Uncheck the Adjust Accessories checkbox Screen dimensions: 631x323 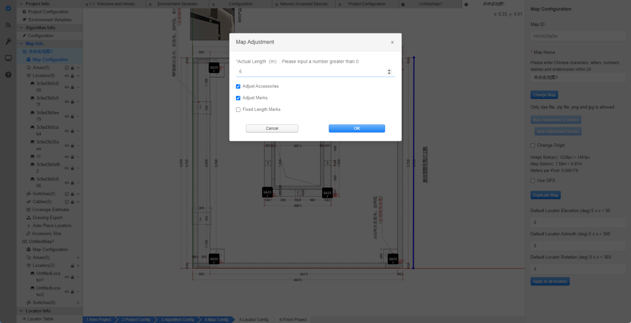pyautogui.click(x=238, y=86)
